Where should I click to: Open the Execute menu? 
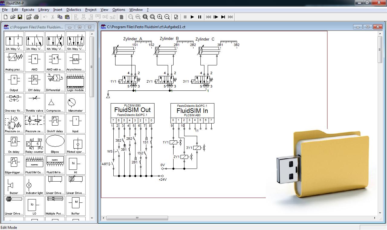(x=28, y=10)
